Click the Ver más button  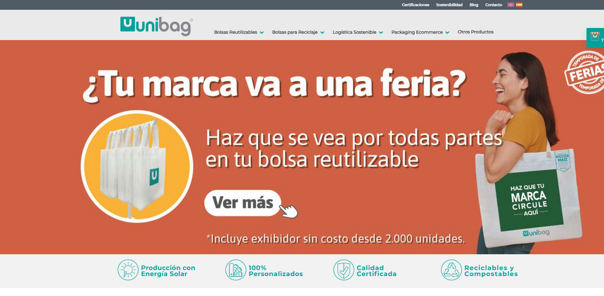243,203
